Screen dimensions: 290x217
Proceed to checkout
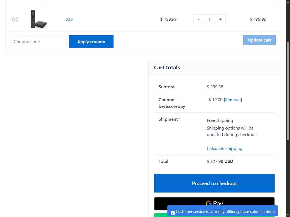214,183
